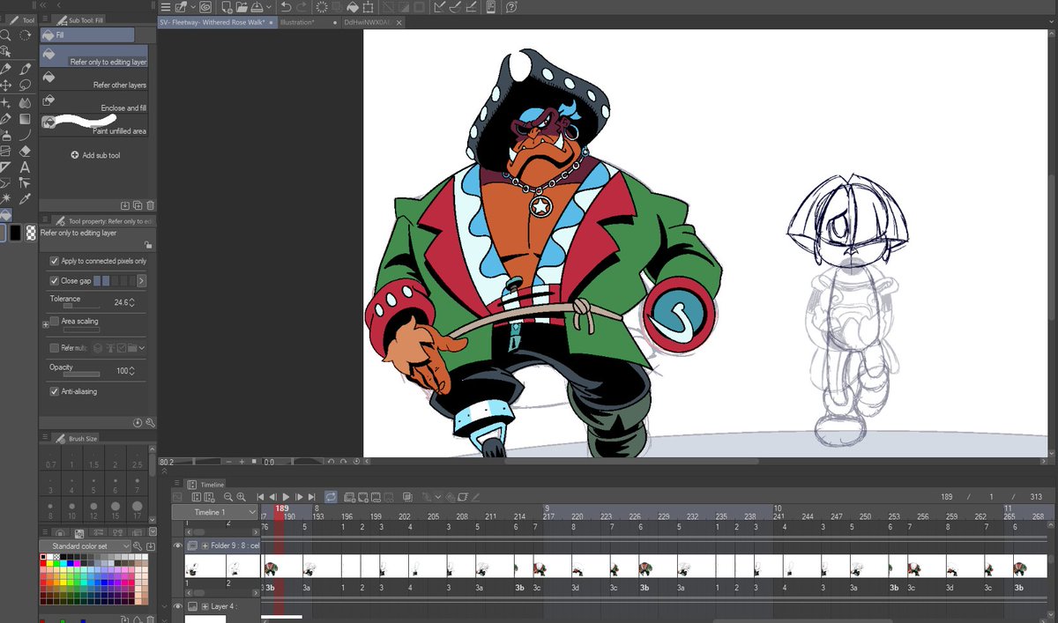This screenshot has height=623, width=1058.
Task: Click the Undo arrow in command bar
Action: [x=286, y=7]
